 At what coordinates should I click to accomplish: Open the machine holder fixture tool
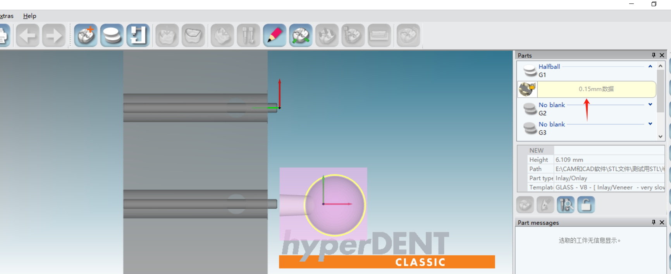tap(138, 36)
